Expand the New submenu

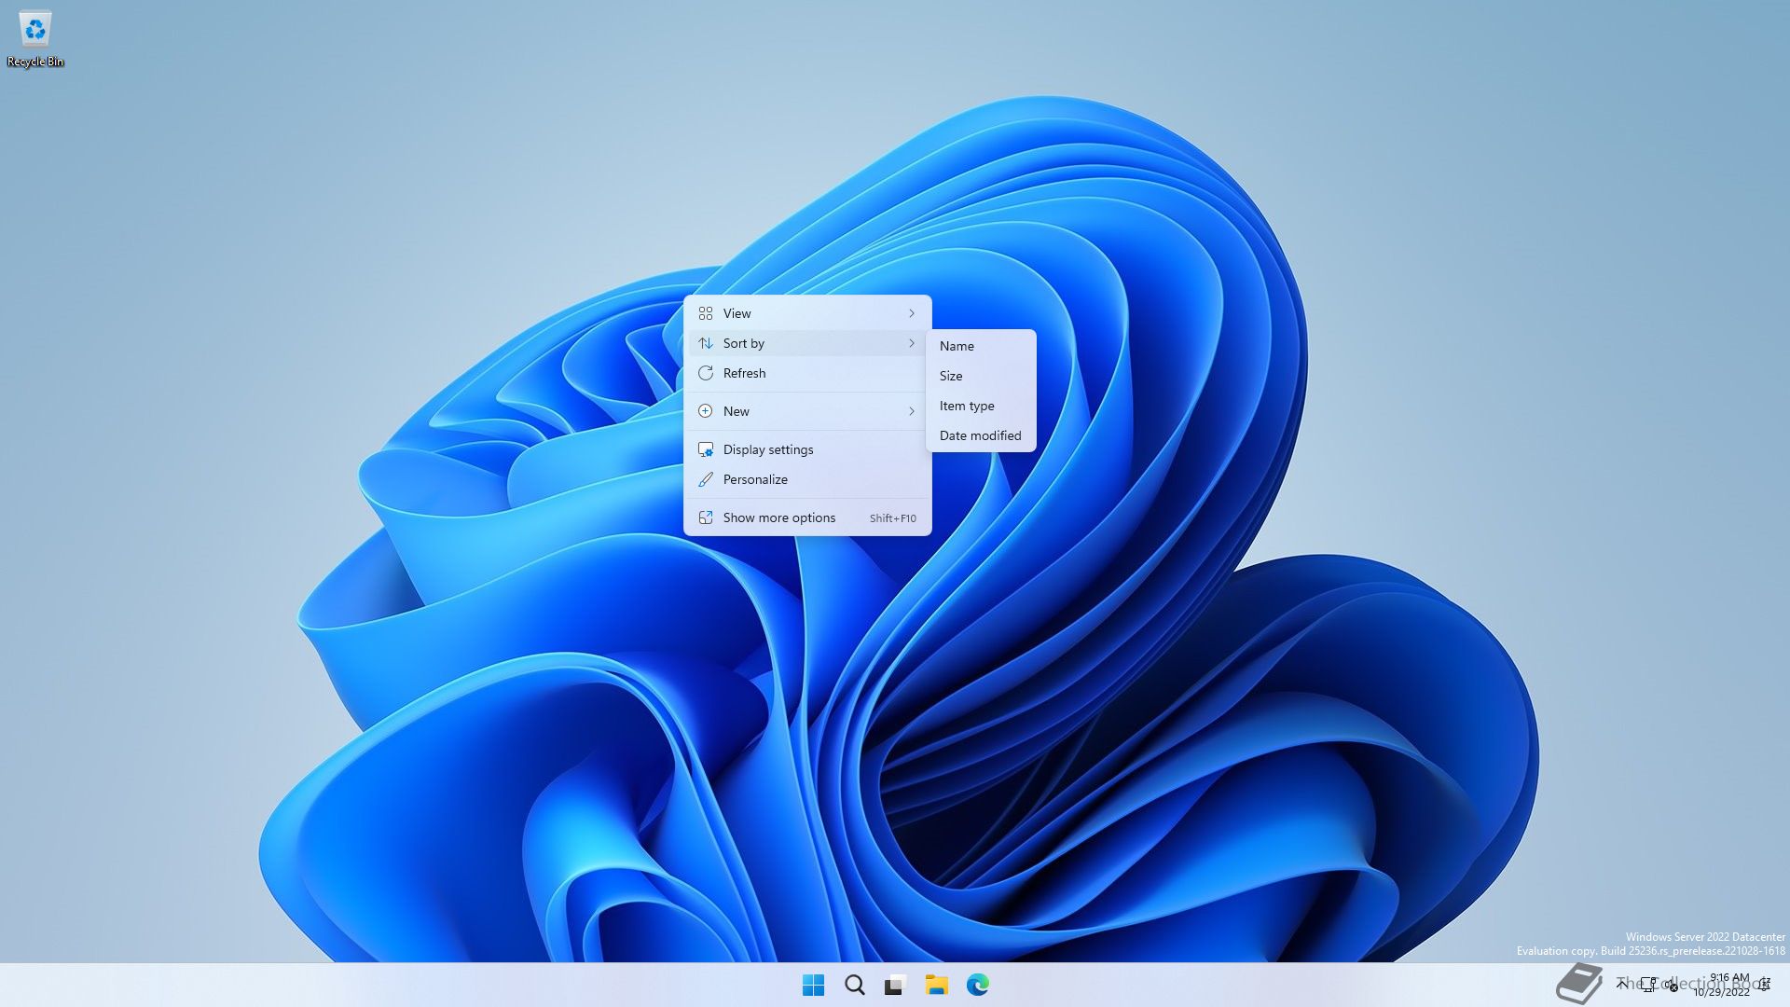click(807, 411)
